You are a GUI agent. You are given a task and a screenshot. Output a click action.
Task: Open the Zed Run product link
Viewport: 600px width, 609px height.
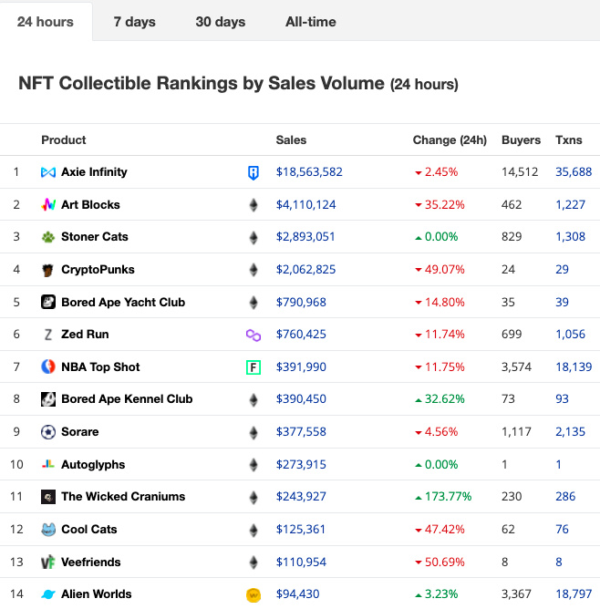click(x=85, y=334)
